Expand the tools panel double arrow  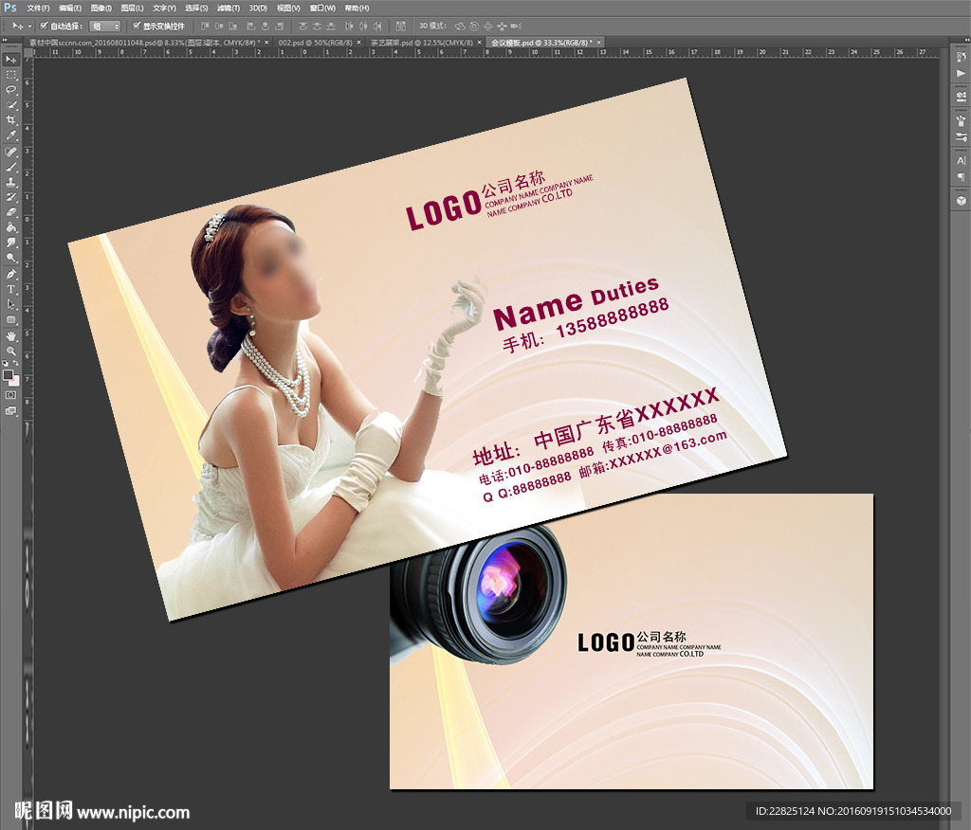tap(5, 40)
